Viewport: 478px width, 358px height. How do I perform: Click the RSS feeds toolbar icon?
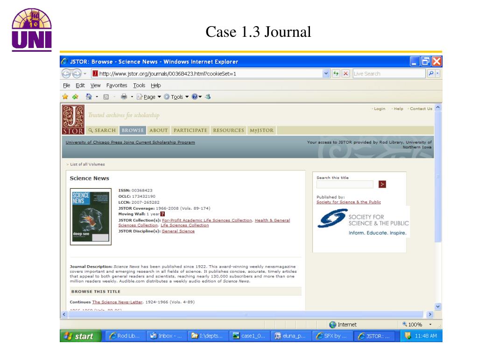click(x=106, y=97)
